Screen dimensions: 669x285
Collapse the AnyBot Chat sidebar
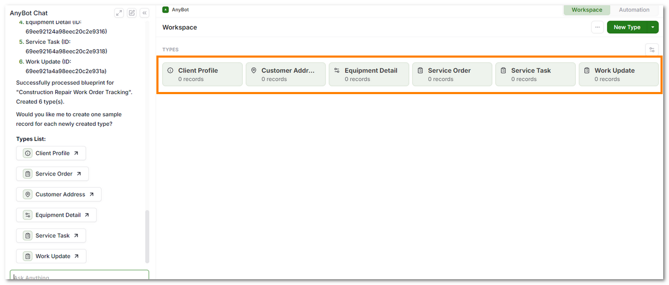(144, 13)
